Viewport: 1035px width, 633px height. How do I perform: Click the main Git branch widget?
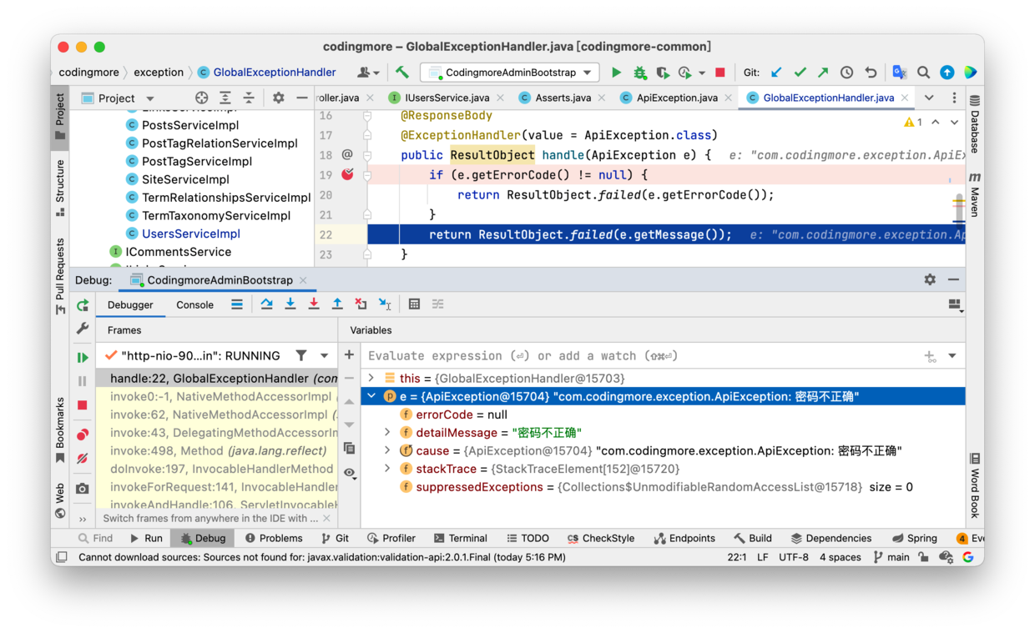pos(891,557)
